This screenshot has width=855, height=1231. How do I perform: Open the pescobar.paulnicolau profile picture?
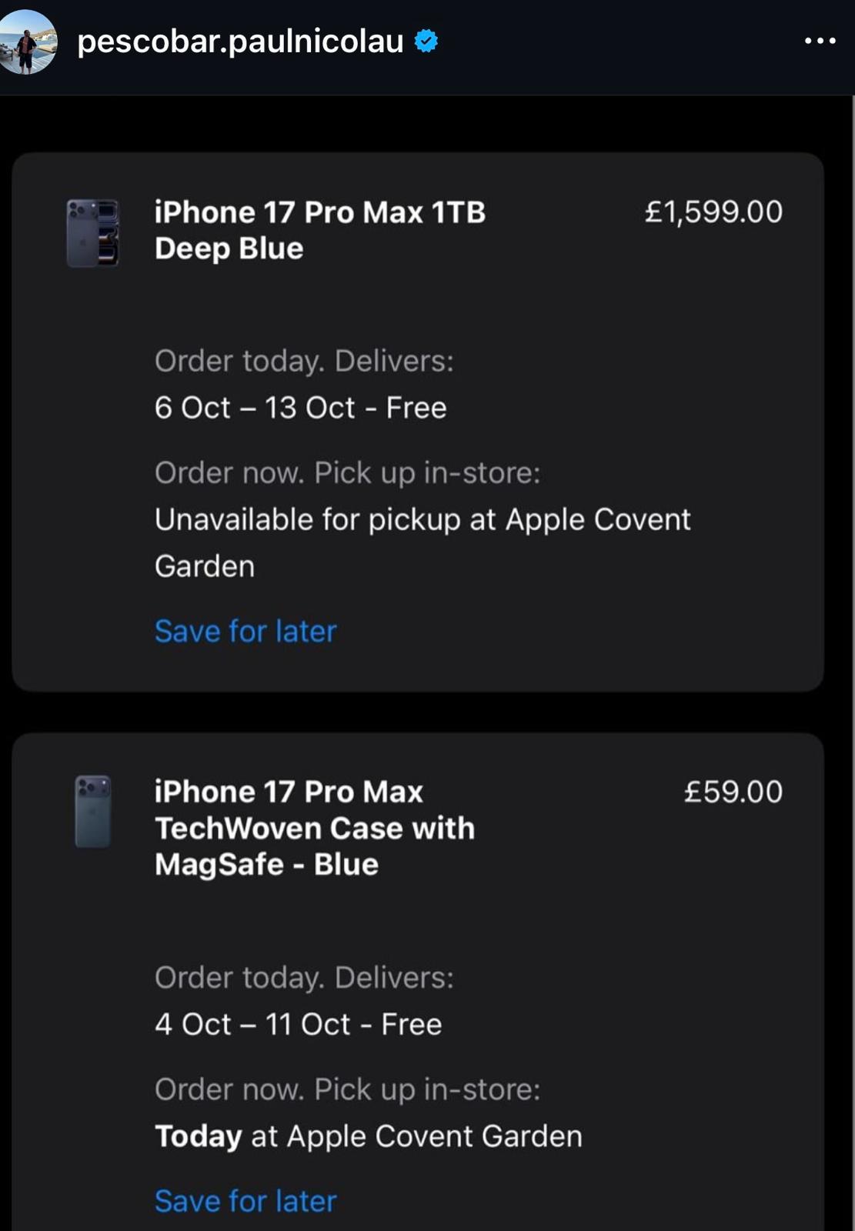coord(28,42)
